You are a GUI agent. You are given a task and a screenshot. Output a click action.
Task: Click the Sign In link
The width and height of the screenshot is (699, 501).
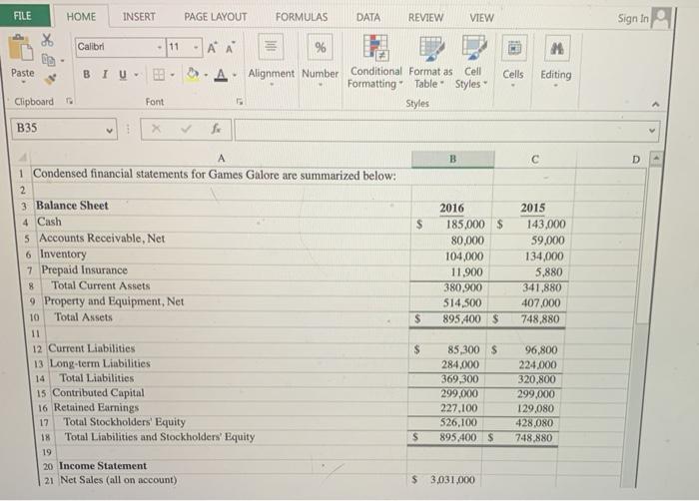[x=633, y=18]
